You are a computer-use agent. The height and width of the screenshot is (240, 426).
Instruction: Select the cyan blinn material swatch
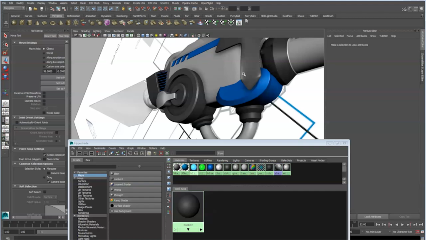pos(193,167)
